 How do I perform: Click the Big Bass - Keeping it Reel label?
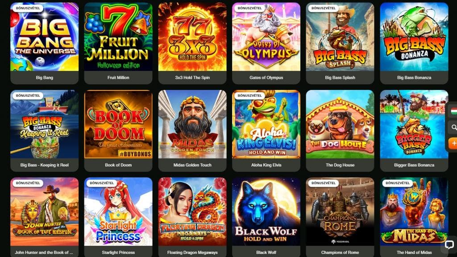click(x=45, y=165)
